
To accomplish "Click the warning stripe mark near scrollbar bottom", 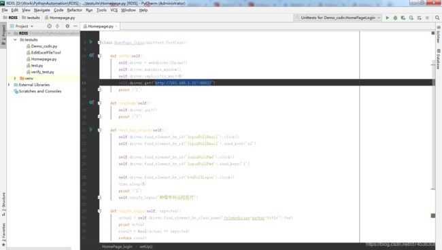I will 433,215.
